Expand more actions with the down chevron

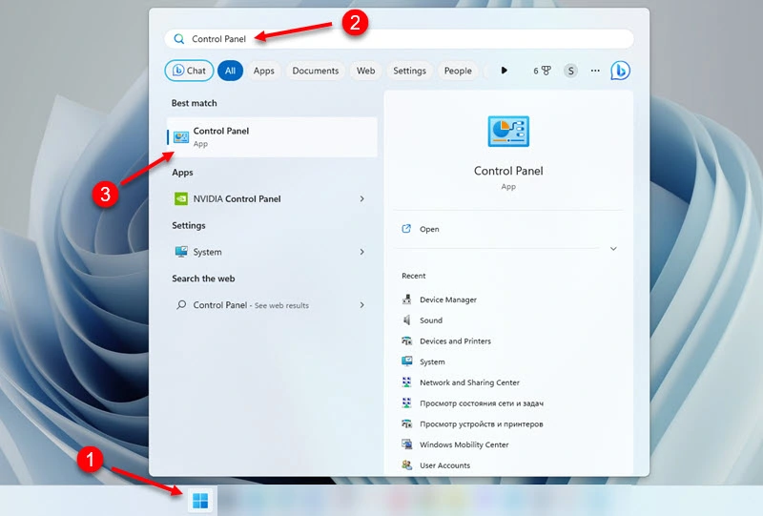click(613, 249)
